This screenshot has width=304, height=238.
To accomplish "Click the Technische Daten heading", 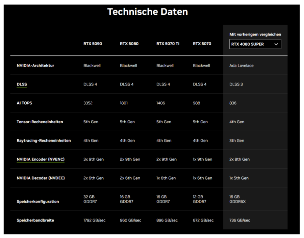I will (148, 11).
